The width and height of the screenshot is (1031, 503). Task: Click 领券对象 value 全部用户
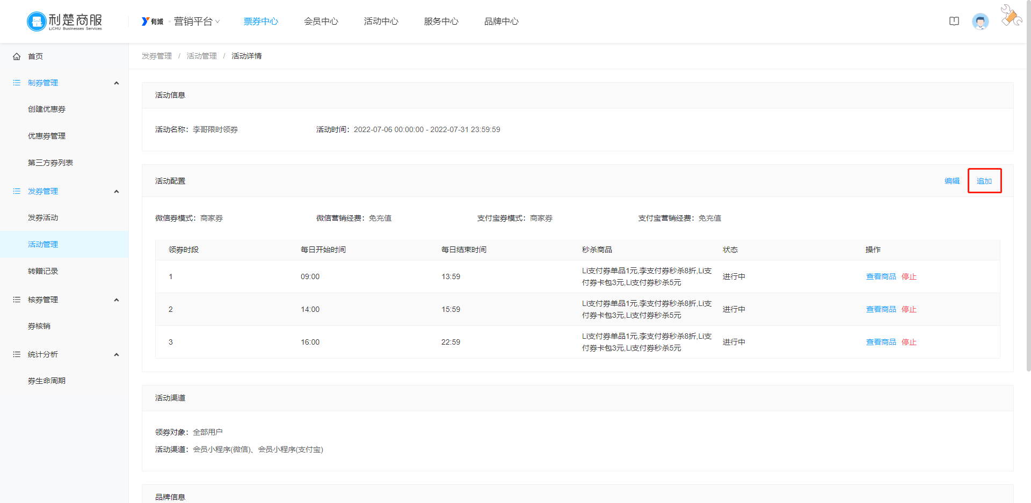point(208,432)
